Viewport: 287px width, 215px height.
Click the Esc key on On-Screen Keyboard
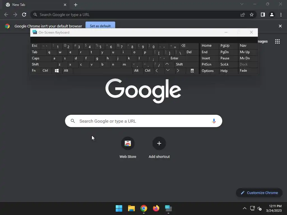(x=36, y=46)
